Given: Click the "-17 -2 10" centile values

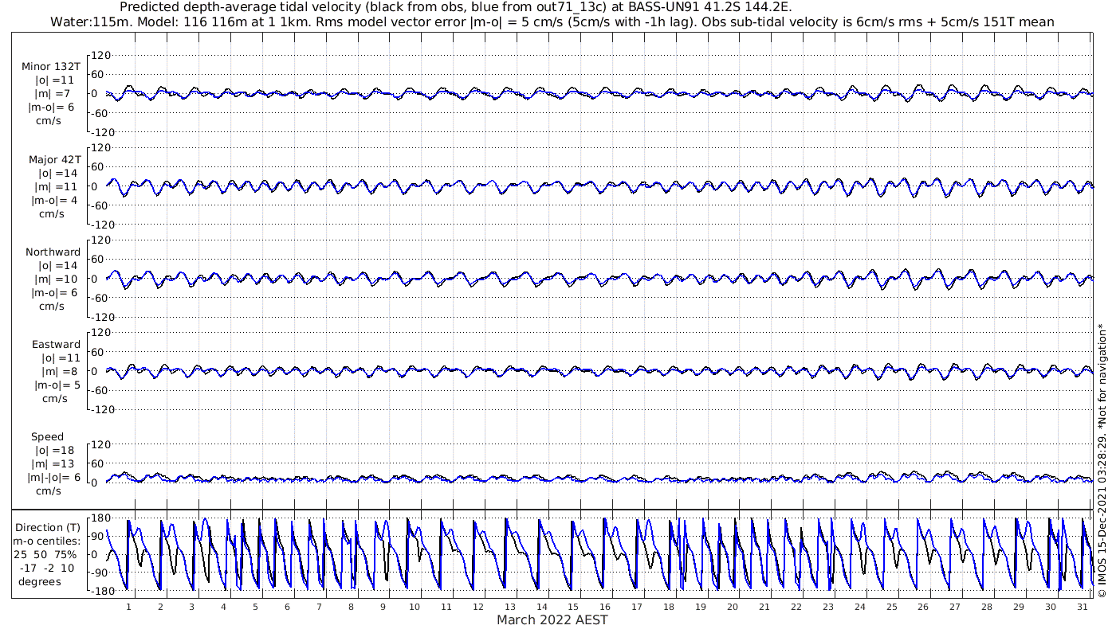Looking at the screenshot, I should pyautogui.click(x=45, y=568).
